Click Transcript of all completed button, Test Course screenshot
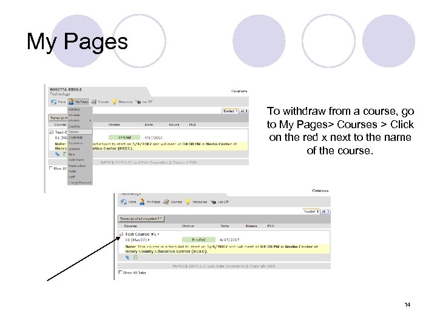437x328 pixels. pyautogui.click(x=141, y=219)
